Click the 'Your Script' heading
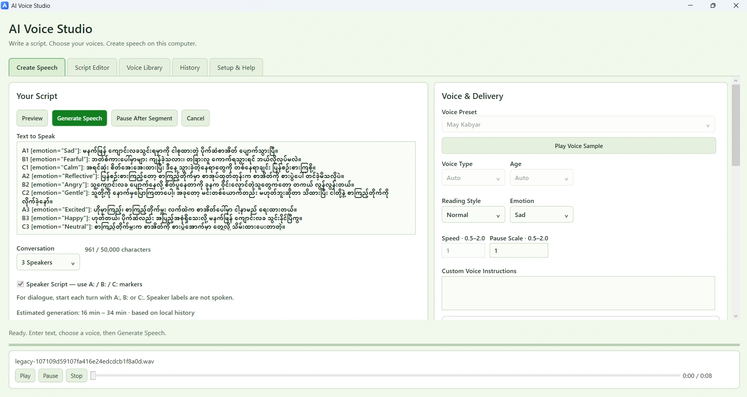747x397 pixels. (x=37, y=96)
